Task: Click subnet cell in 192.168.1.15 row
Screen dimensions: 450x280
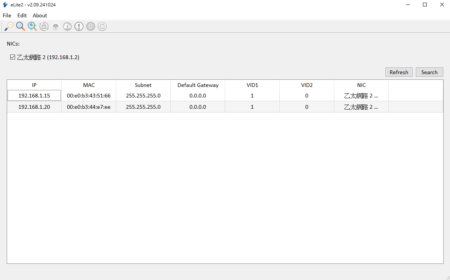Action: pyautogui.click(x=143, y=96)
